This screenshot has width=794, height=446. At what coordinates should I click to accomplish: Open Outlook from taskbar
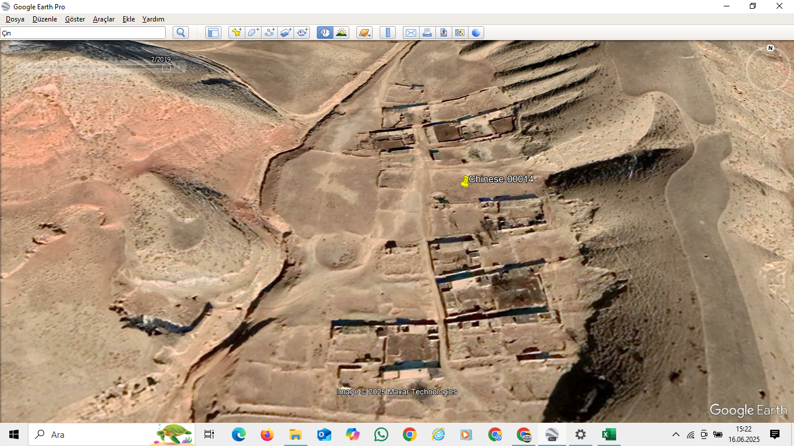(324, 434)
